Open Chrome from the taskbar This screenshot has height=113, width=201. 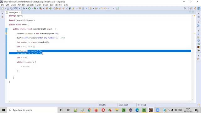click(89, 110)
